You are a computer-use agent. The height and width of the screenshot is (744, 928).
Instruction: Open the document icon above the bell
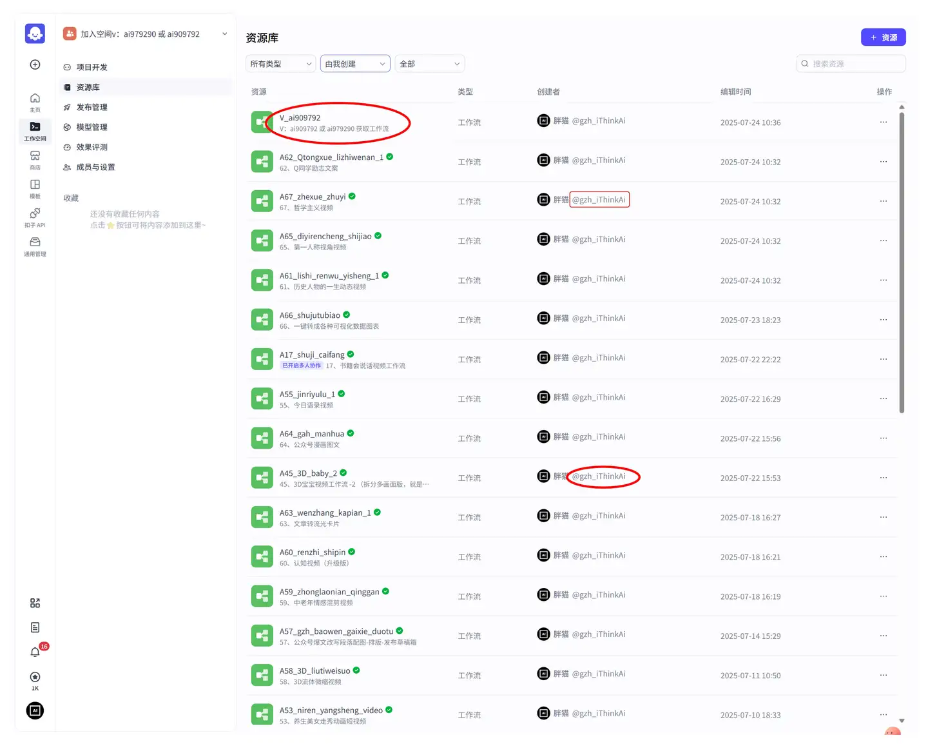pos(35,627)
